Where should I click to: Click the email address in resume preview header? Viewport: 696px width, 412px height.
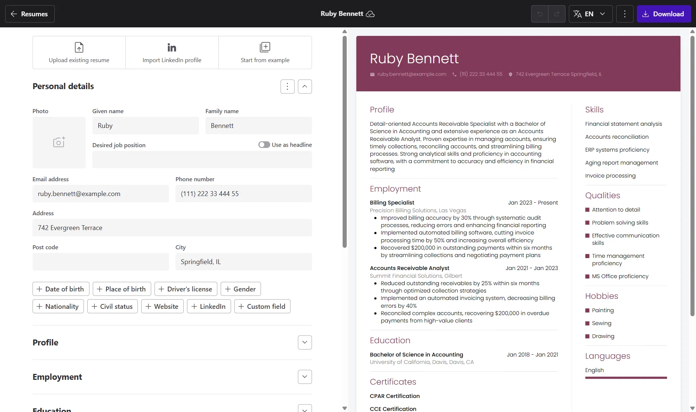tap(412, 74)
